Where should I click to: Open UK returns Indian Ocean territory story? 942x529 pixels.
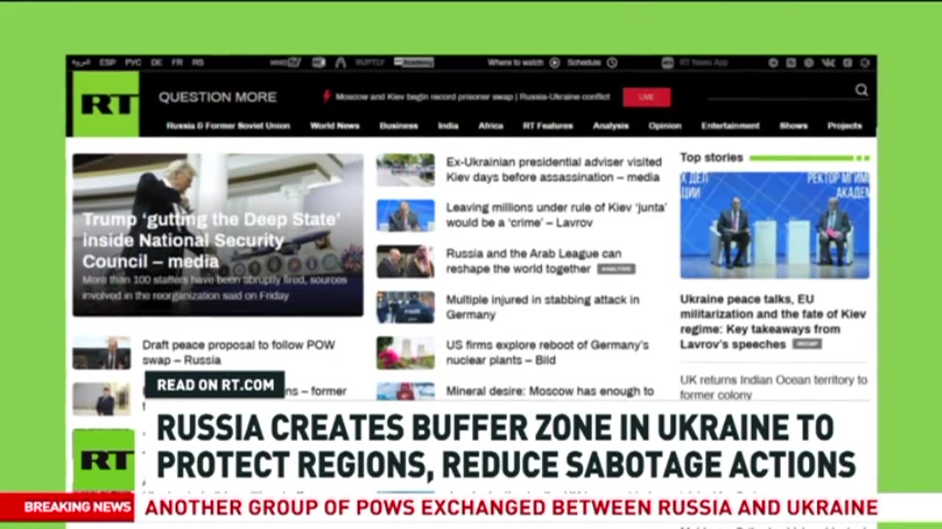(773, 387)
